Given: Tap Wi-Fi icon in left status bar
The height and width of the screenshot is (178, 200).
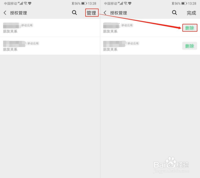Looking at the screenshot, I should pos(26,3).
